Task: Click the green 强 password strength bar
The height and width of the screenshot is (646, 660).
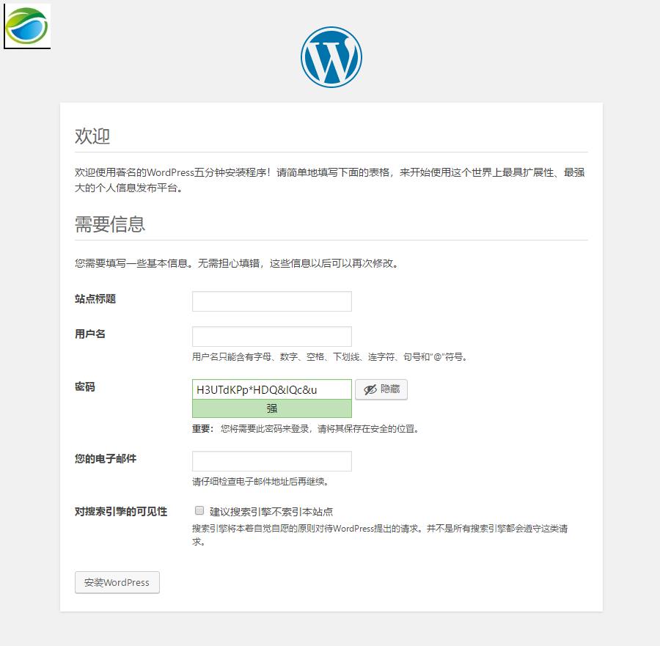Action: (272, 408)
